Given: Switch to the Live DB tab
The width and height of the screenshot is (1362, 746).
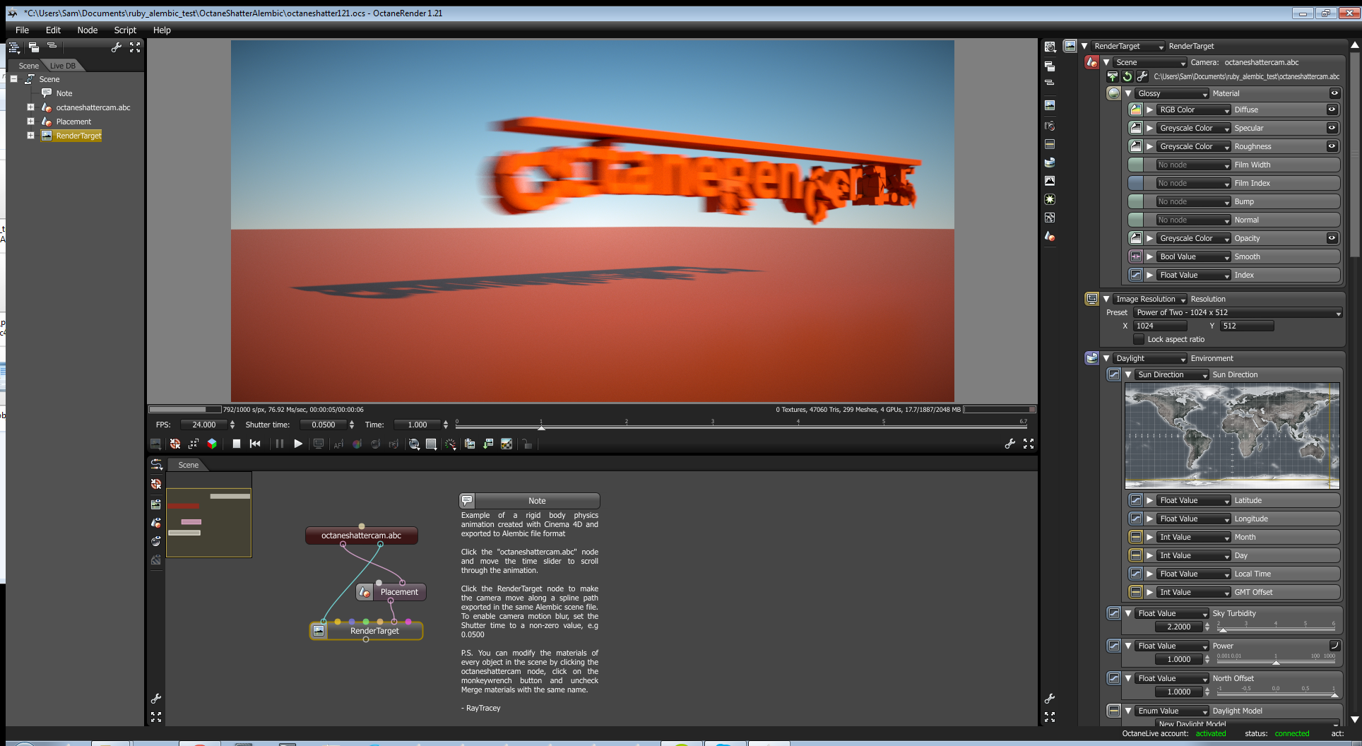Looking at the screenshot, I should point(63,66).
